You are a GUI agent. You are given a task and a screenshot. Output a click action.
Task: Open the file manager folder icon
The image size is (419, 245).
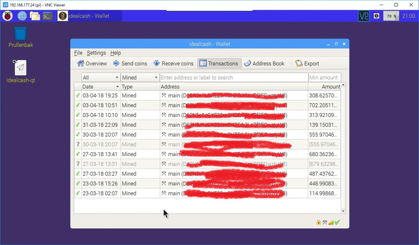(x=35, y=16)
